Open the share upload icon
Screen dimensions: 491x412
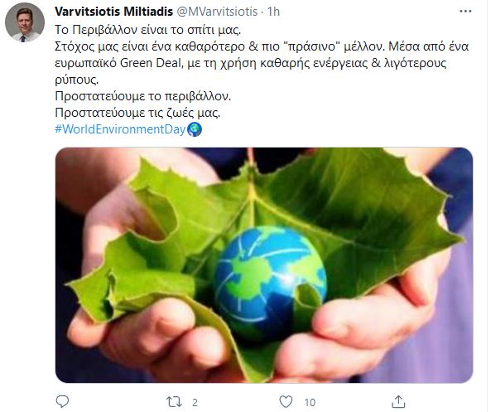[398, 402]
